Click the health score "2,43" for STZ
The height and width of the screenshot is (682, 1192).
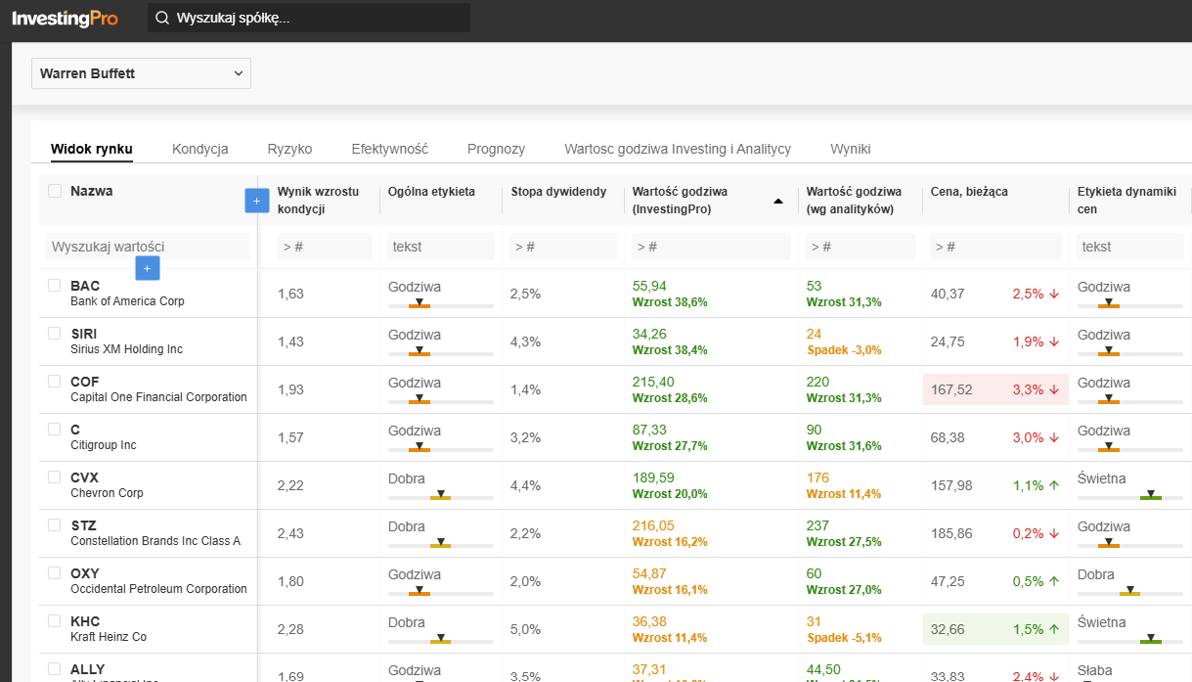coord(290,533)
